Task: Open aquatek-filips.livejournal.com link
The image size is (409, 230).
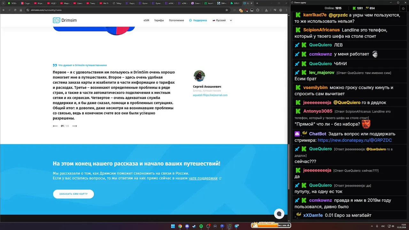Action: (x=210, y=95)
